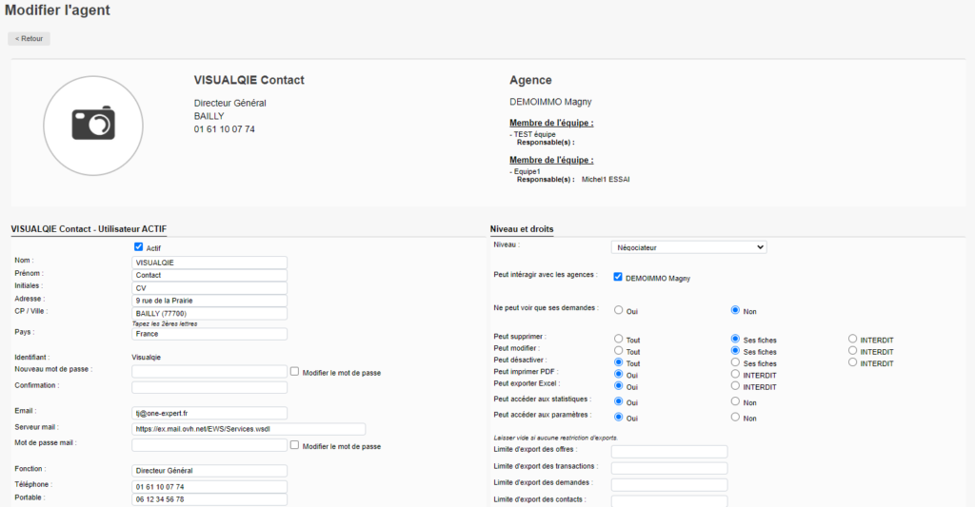The width and height of the screenshot is (975, 507).
Task: Click the Portable phone number field
Action: click(209, 499)
